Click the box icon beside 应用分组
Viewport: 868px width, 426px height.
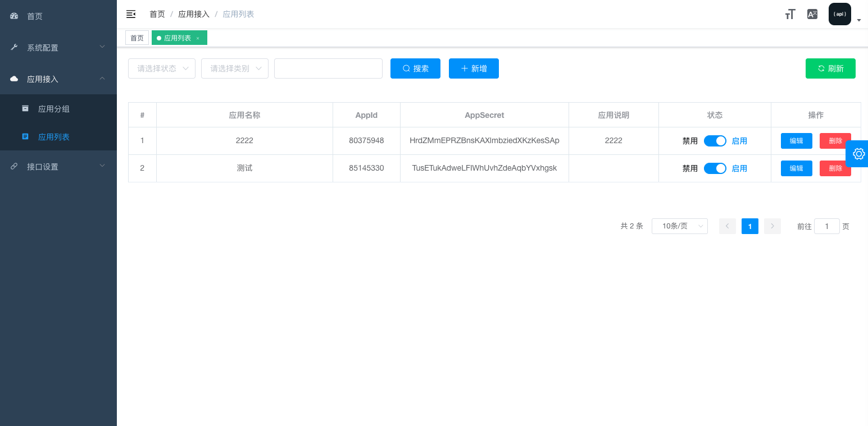25,108
